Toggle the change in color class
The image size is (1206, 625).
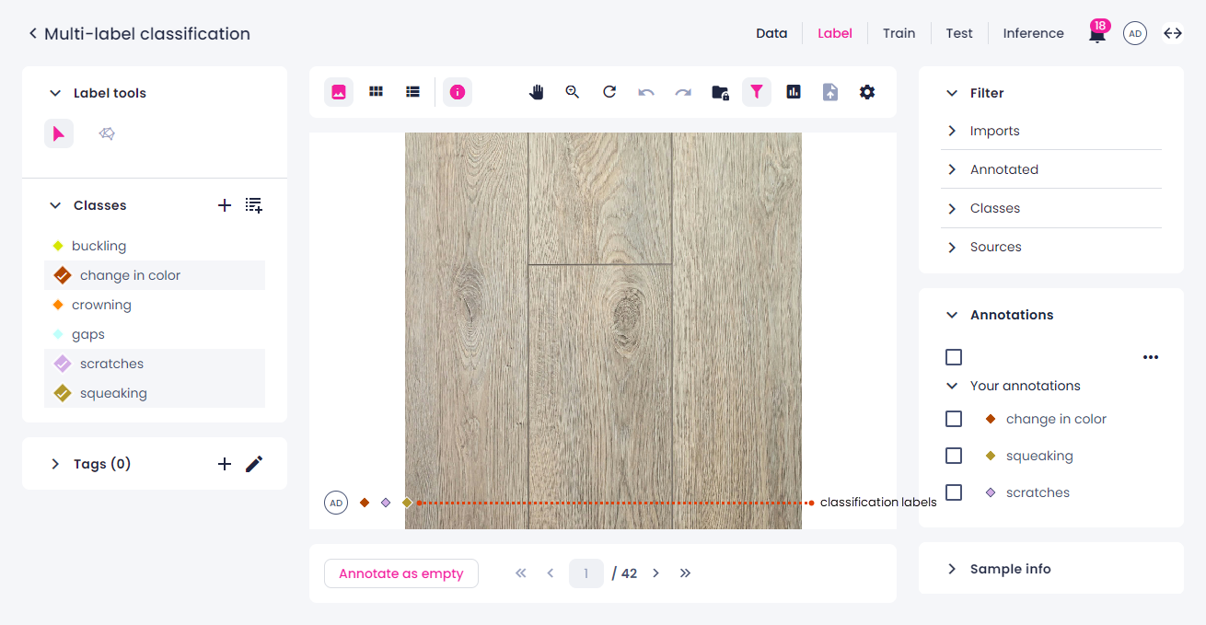pos(155,275)
